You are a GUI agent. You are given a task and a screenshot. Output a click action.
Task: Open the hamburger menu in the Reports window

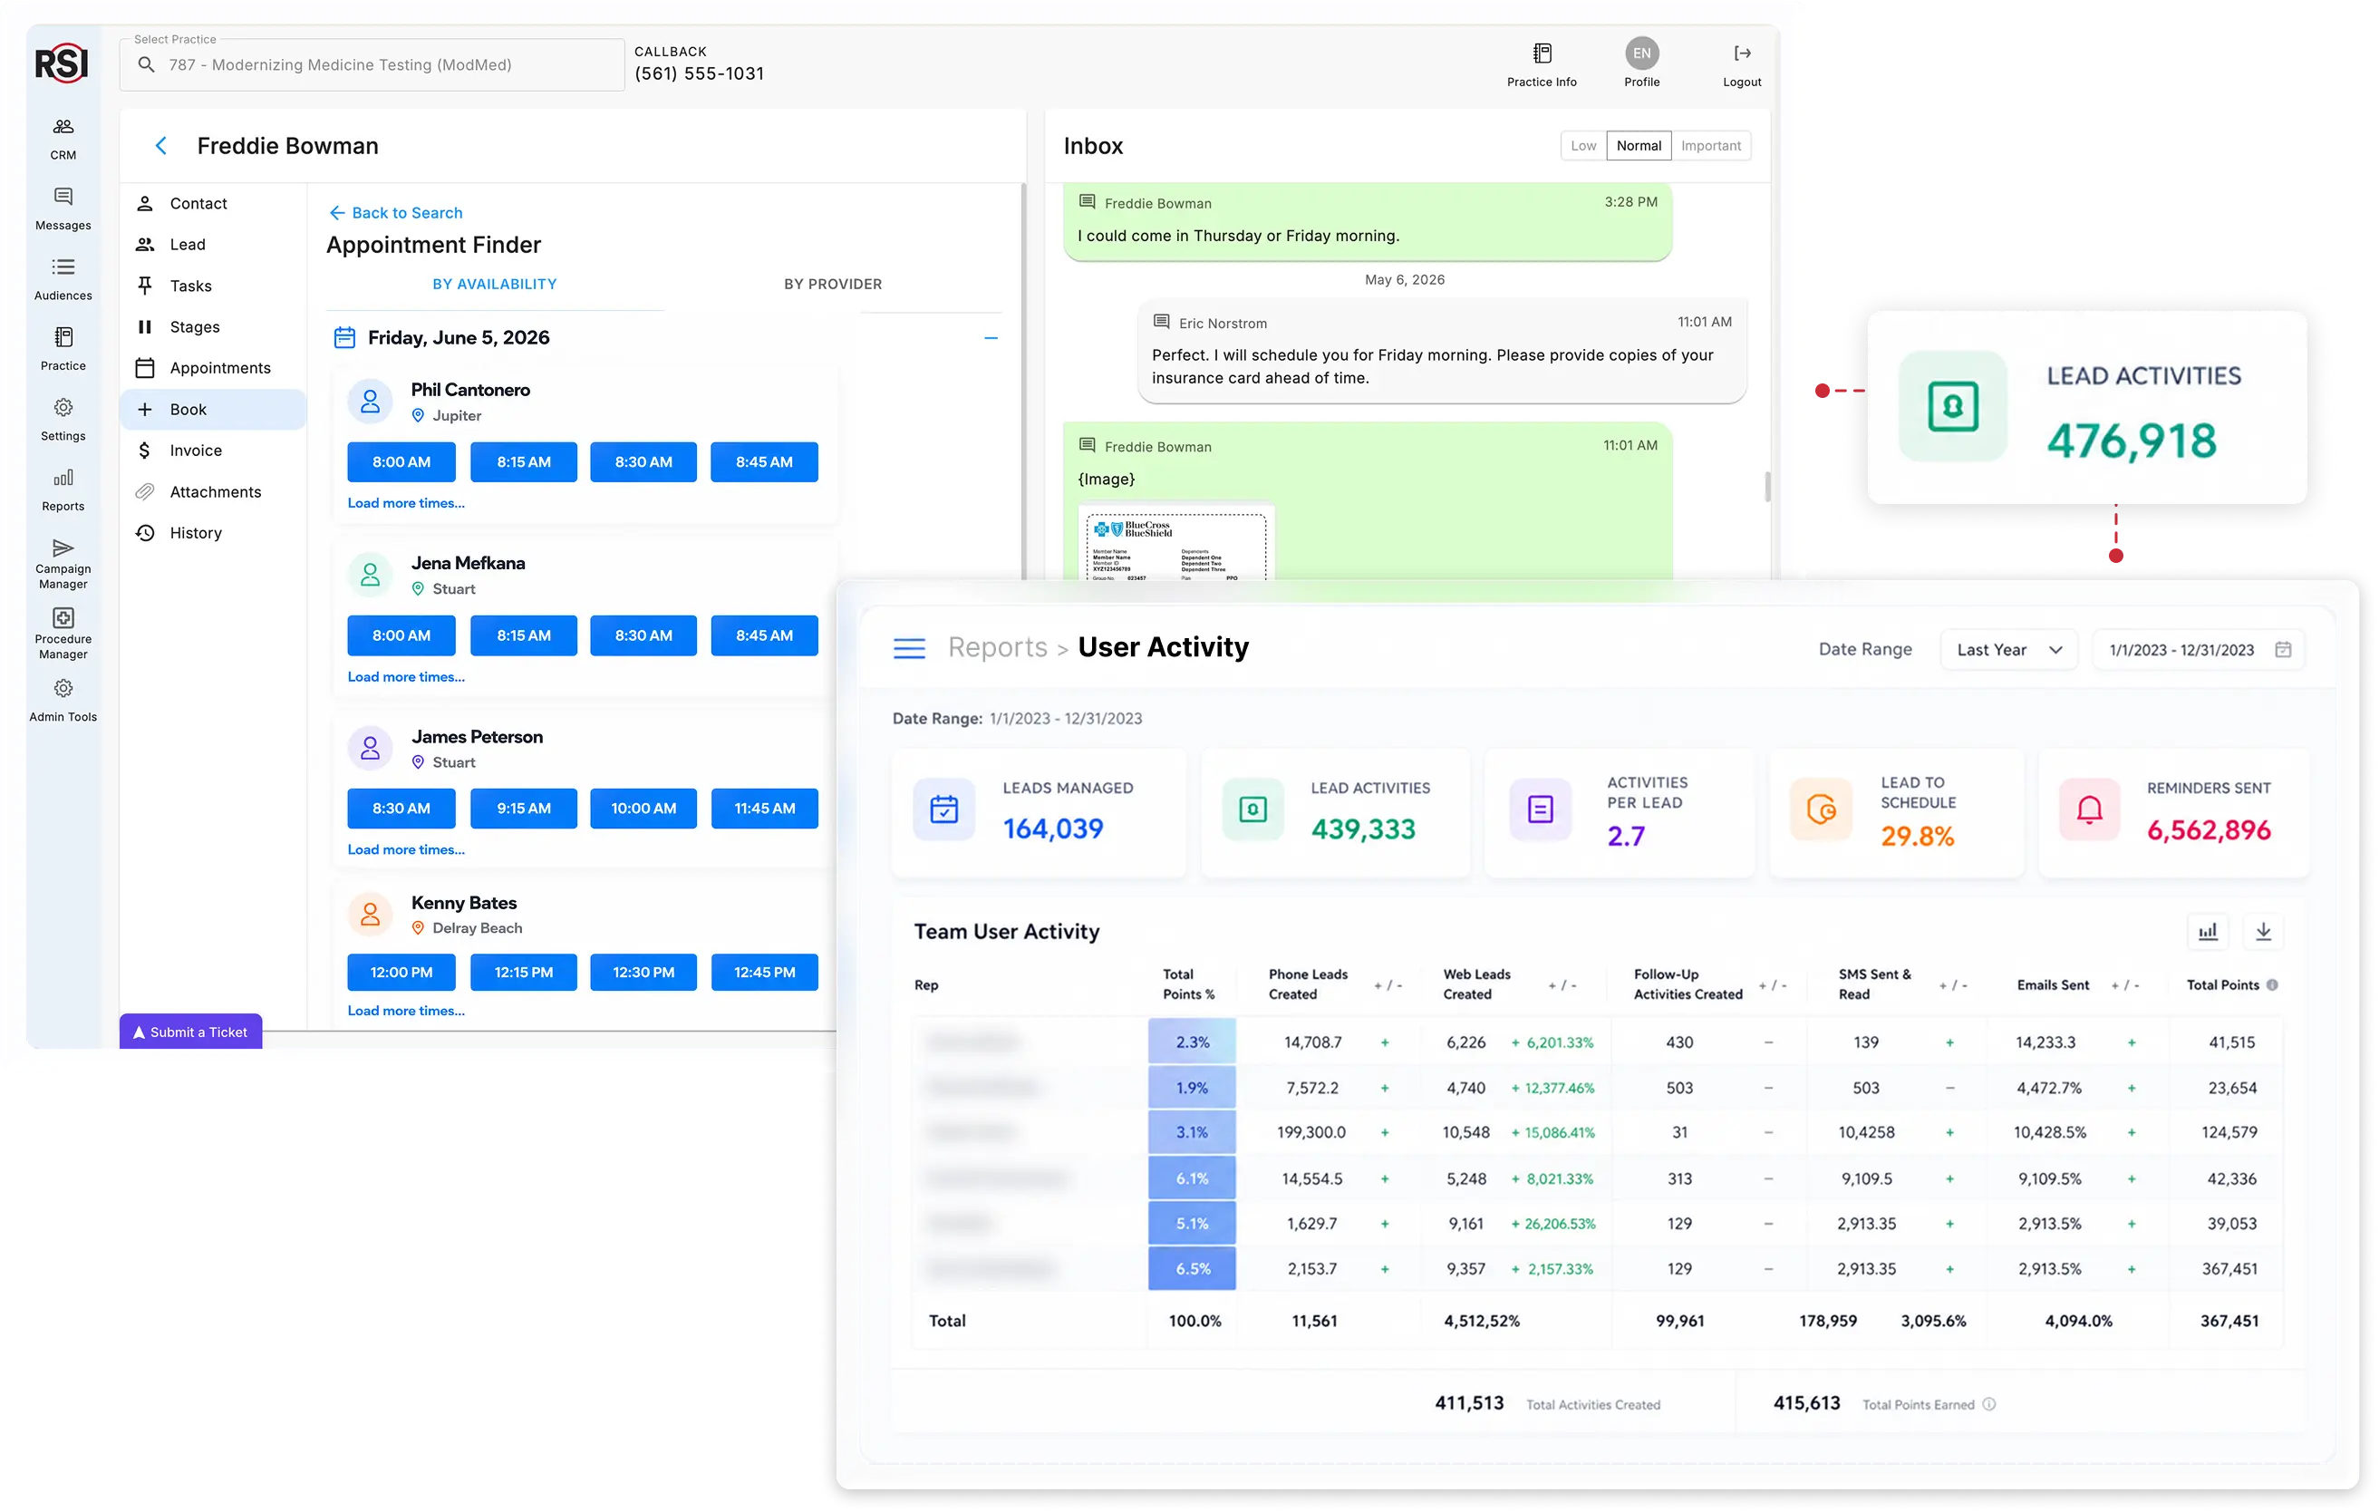(909, 648)
